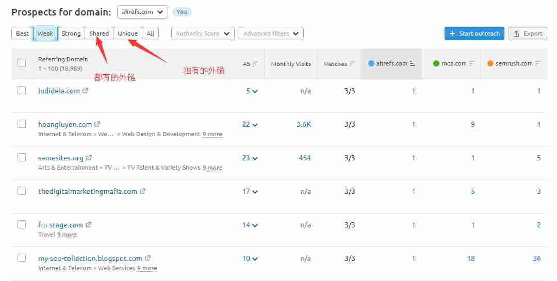
Task: Click the blue ahrefs.com color dot
Action: point(371,63)
